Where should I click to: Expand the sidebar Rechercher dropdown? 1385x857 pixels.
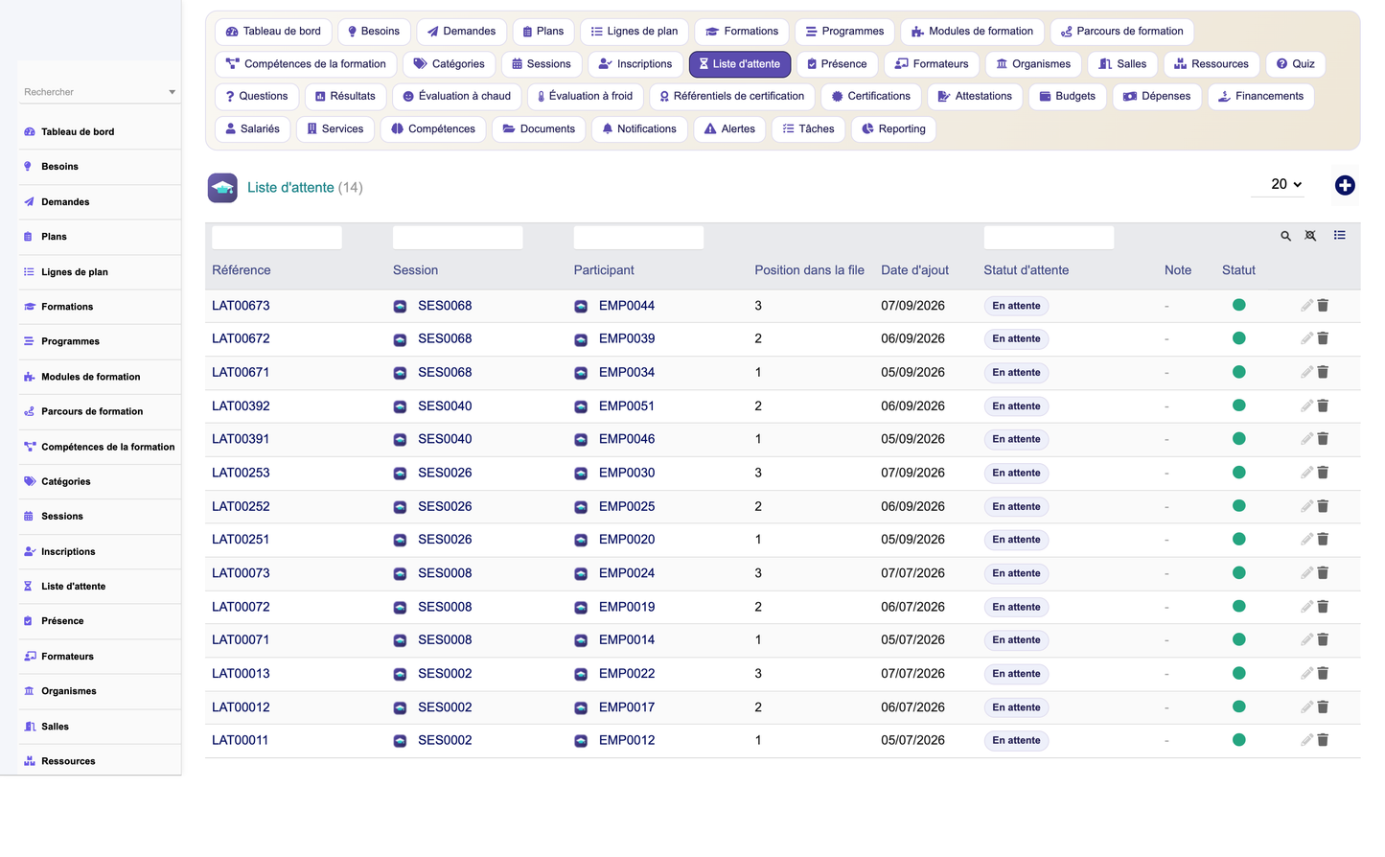pos(172,92)
